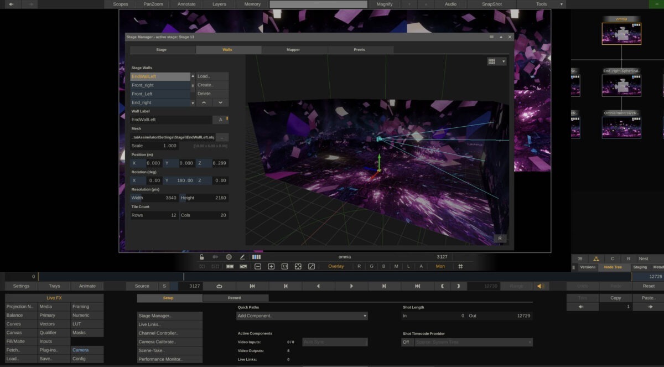
Task: Open the Add Component dropdown
Action: [x=302, y=316]
